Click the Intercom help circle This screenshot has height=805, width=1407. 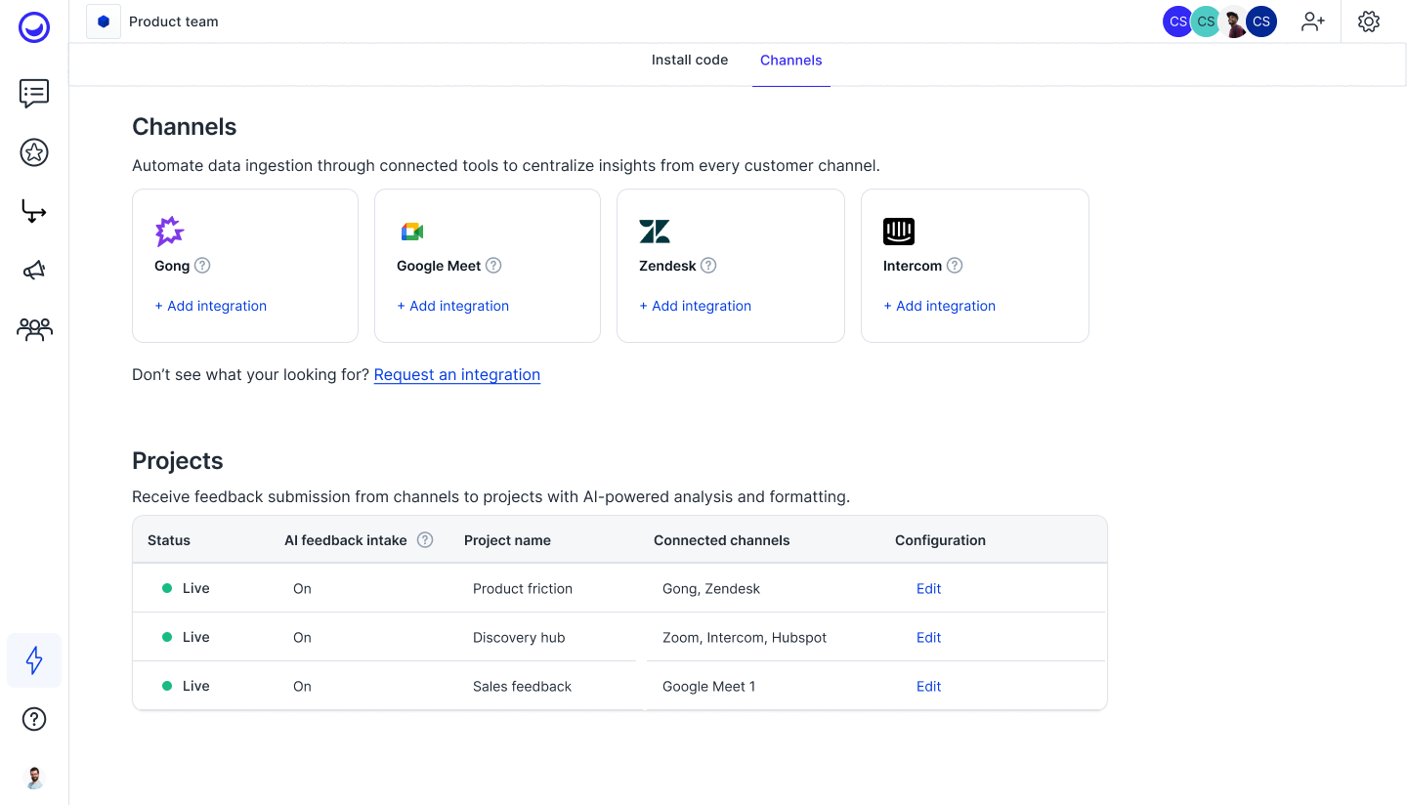955,265
